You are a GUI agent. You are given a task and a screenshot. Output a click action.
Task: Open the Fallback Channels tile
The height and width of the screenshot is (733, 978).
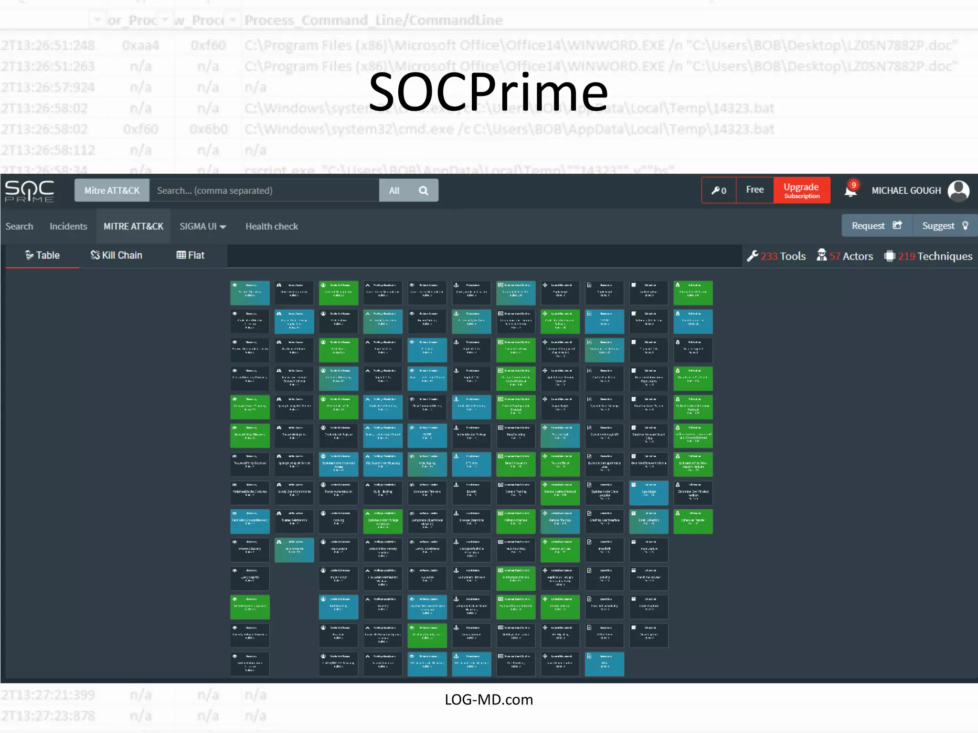(516, 522)
